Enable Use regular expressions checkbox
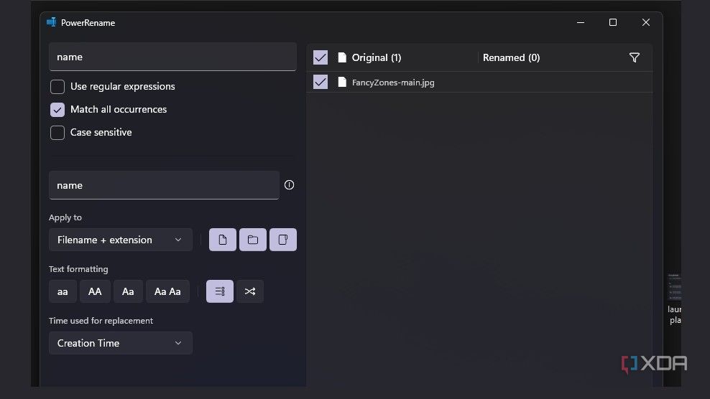Screen dimensions: 710x399 [57, 86]
